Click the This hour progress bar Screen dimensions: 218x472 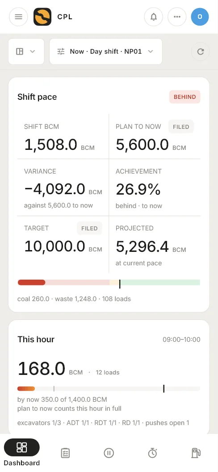[x=109, y=389]
